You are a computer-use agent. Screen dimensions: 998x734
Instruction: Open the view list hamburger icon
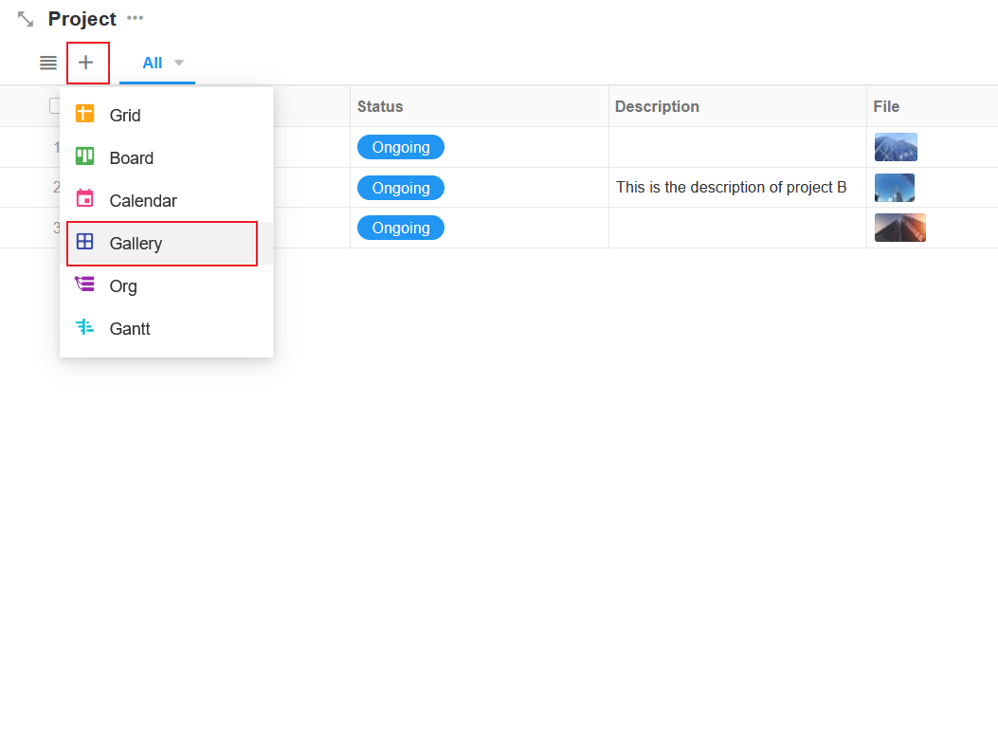[x=48, y=64]
